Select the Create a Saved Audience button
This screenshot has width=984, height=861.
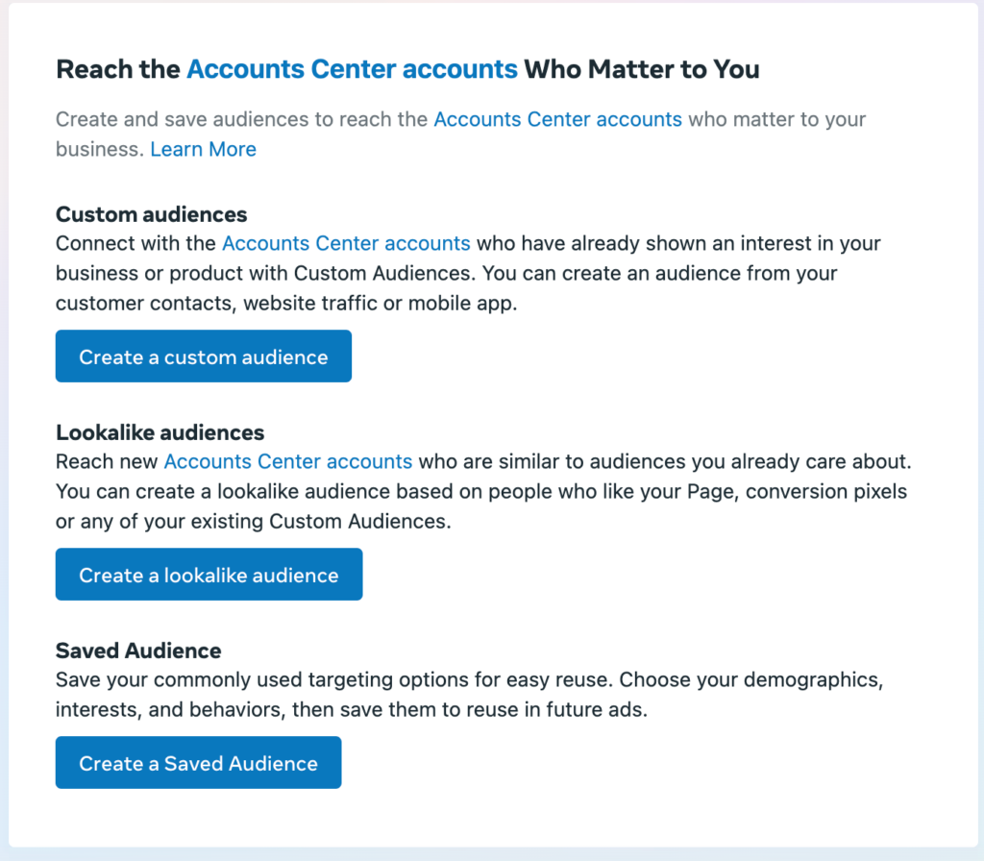point(198,763)
